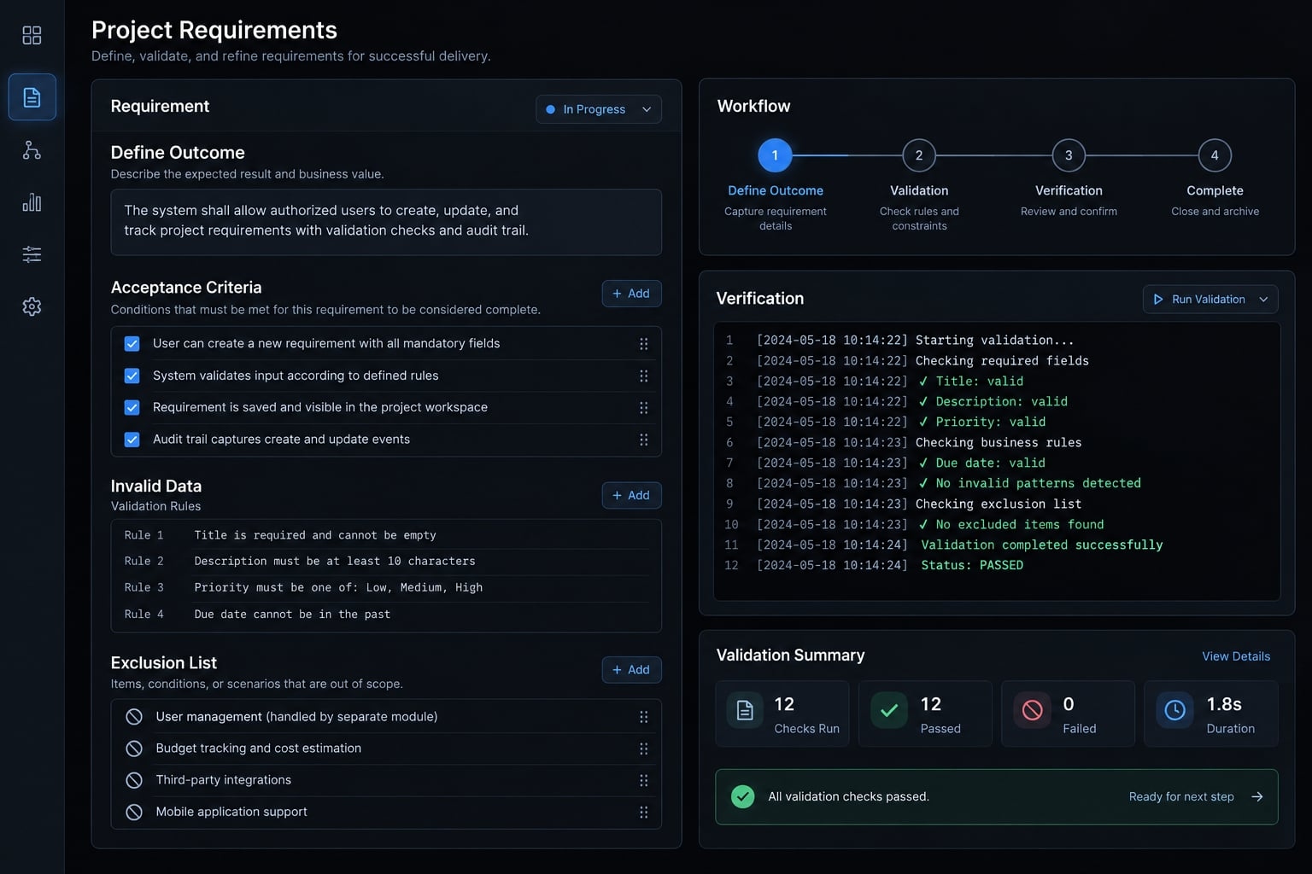
Task: Click 'Ready for next step' link
Action: 1195,797
